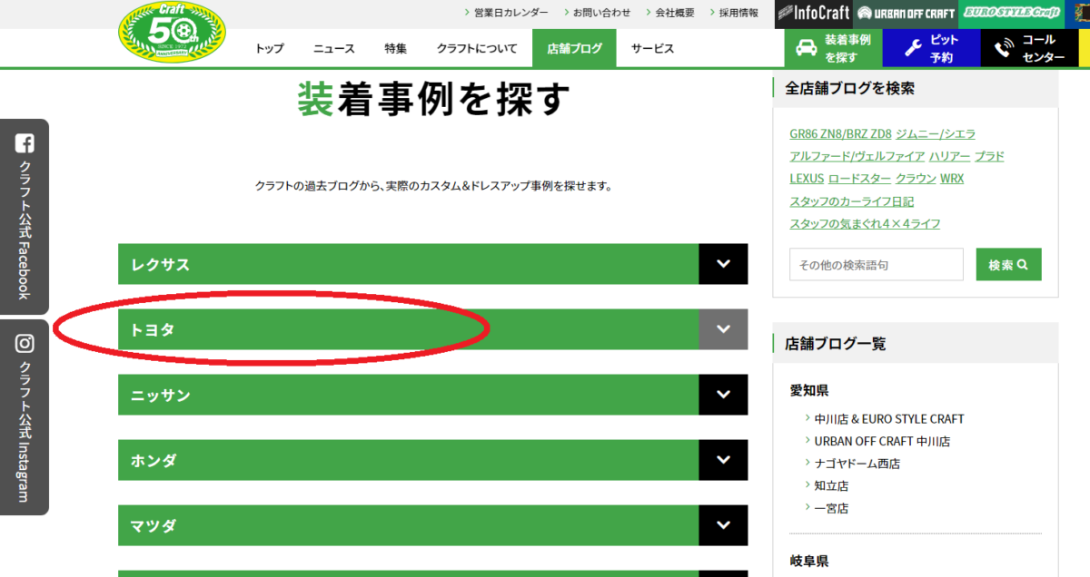This screenshot has width=1090, height=577.
Task: Open the GR86 ZN8/BRZ ZD8 tag link
Action: point(840,133)
